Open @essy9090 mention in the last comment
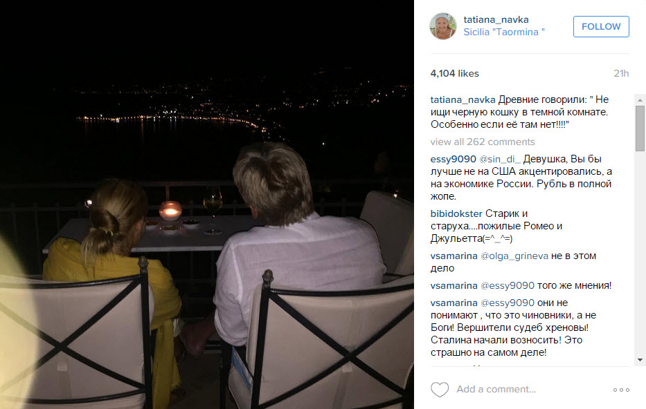 (x=507, y=303)
